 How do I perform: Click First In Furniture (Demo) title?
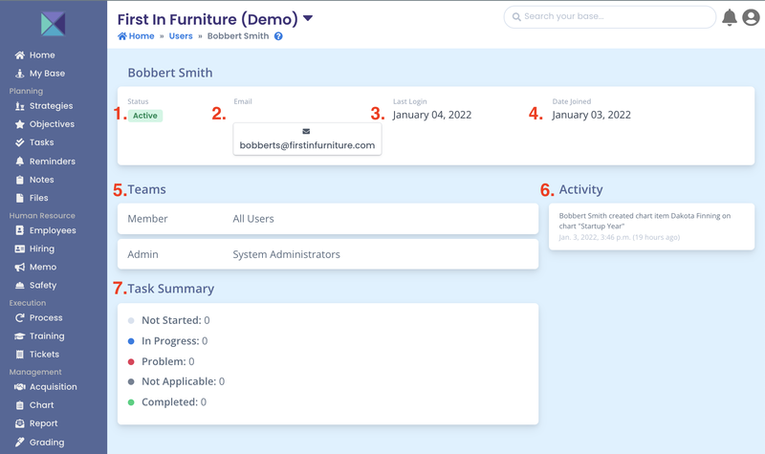[x=208, y=19]
